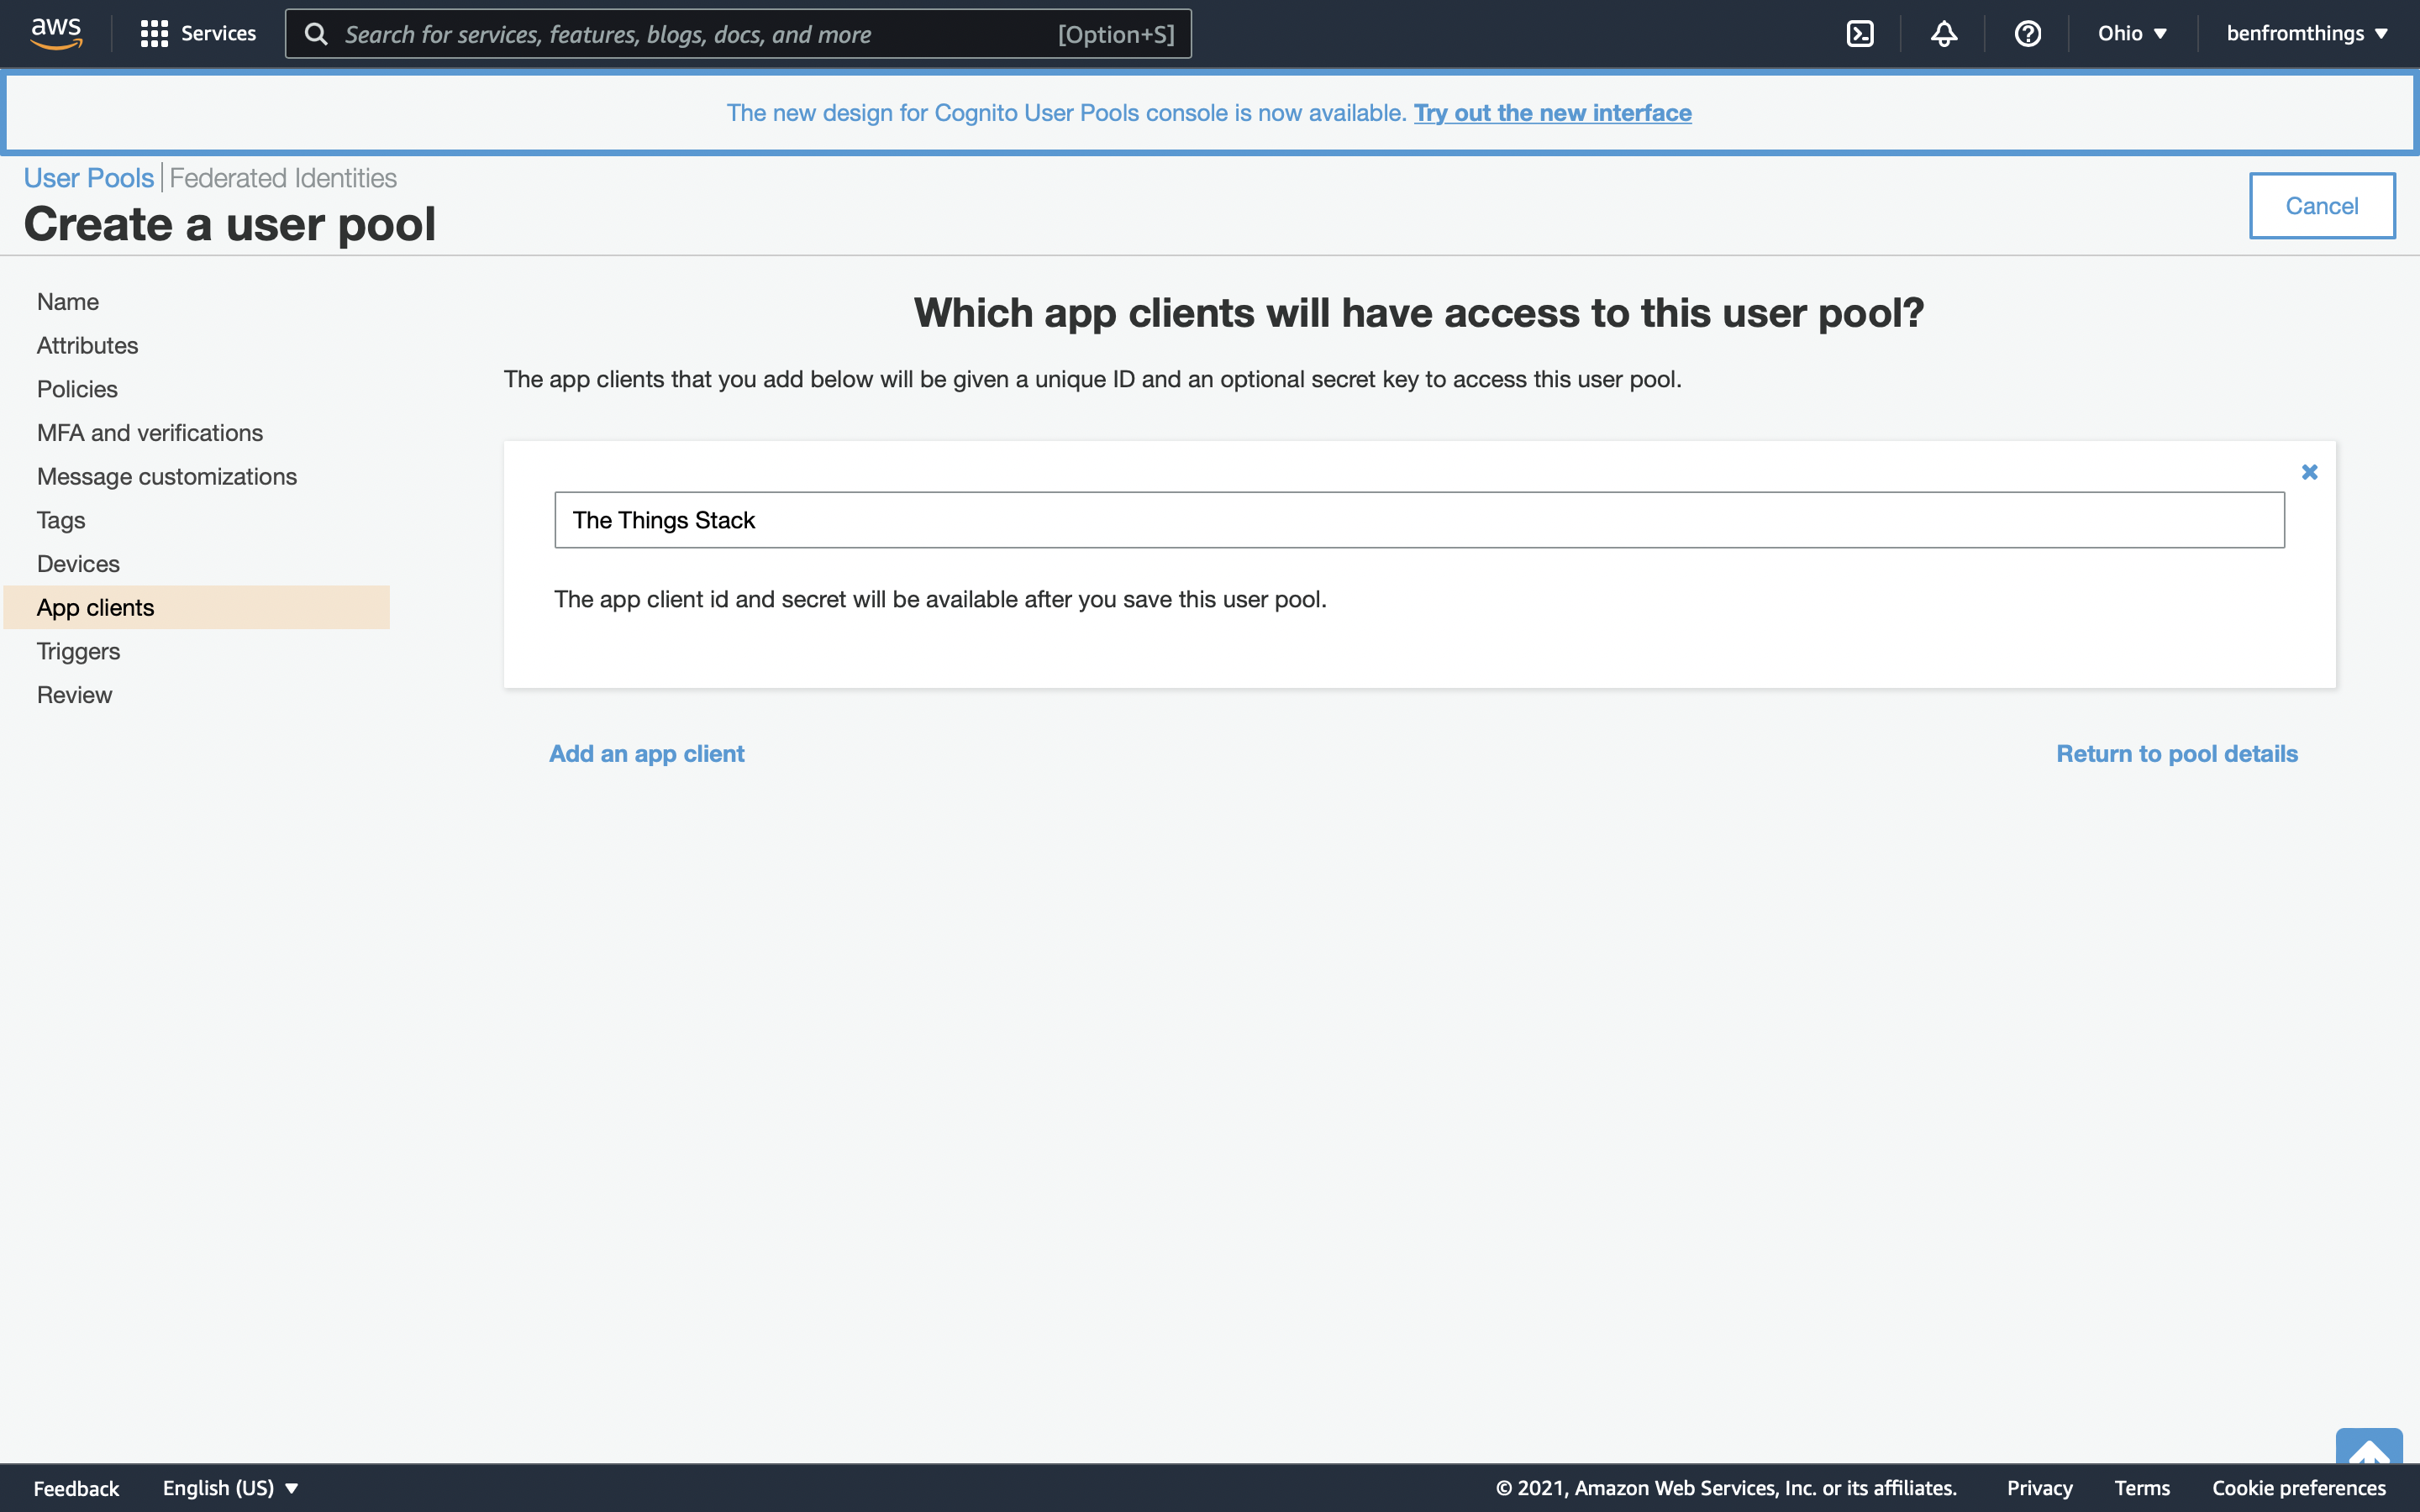Image resolution: width=2420 pixels, height=1512 pixels.
Task: Open the help question mark icon
Action: click(2027, 34)
